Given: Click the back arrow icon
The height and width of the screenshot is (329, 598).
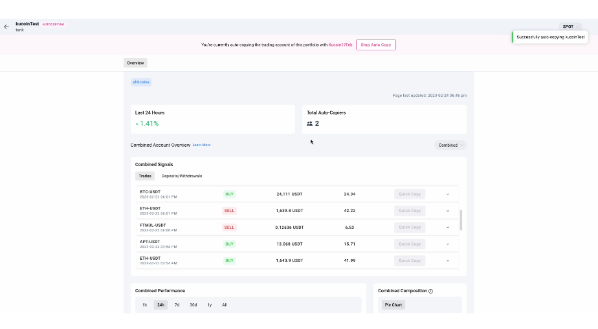Looking at the screenshot, I should [6, 27].
